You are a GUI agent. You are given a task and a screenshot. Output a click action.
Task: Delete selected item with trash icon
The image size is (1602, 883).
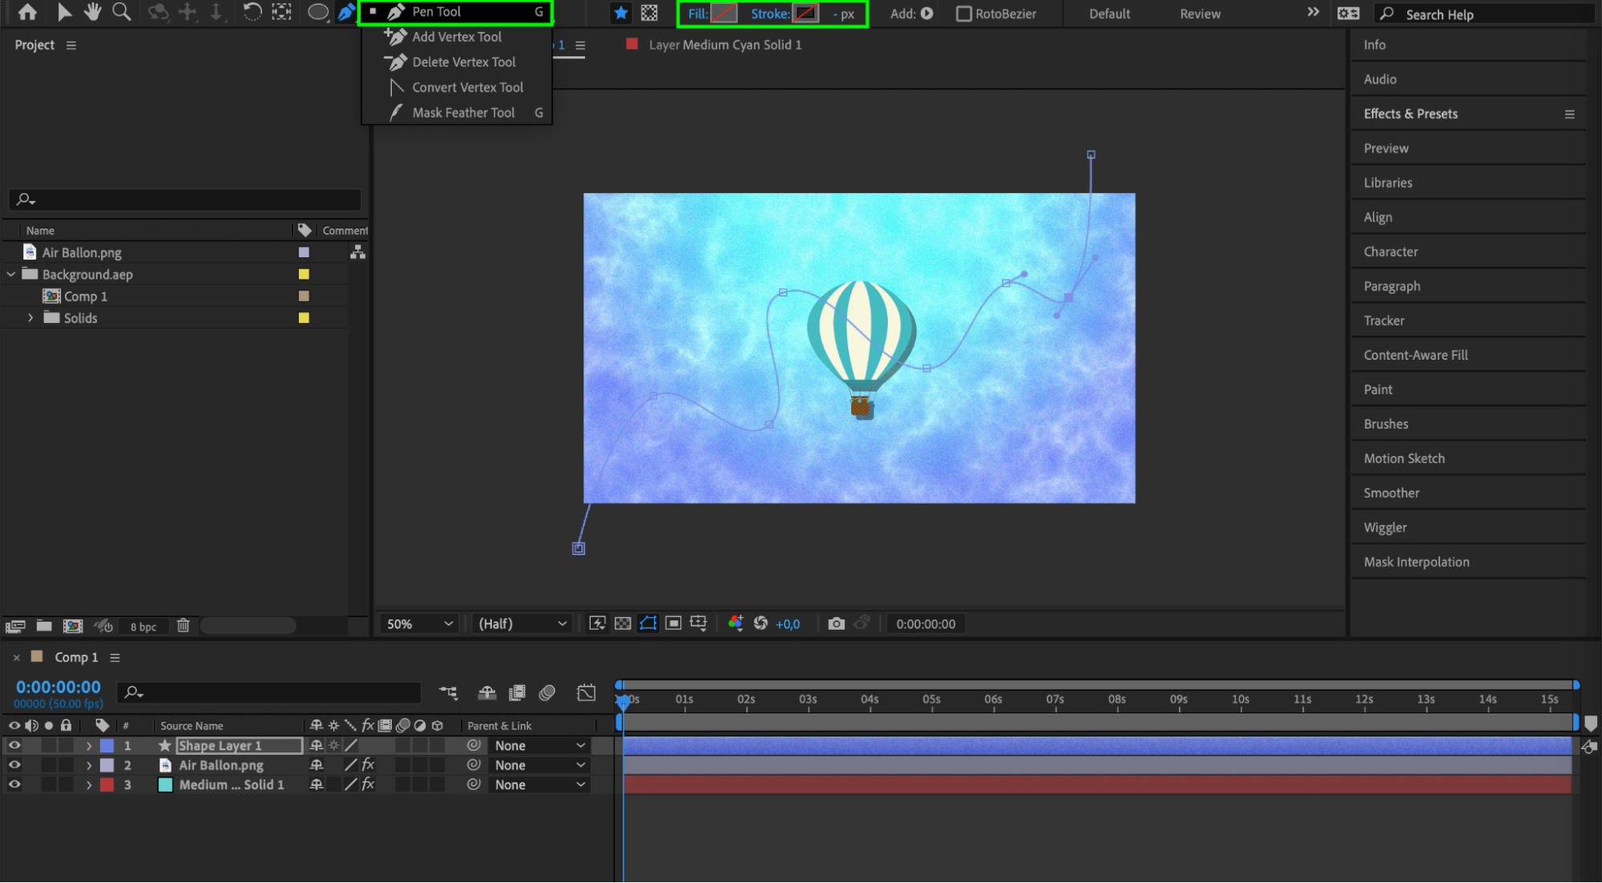point(183,626)
